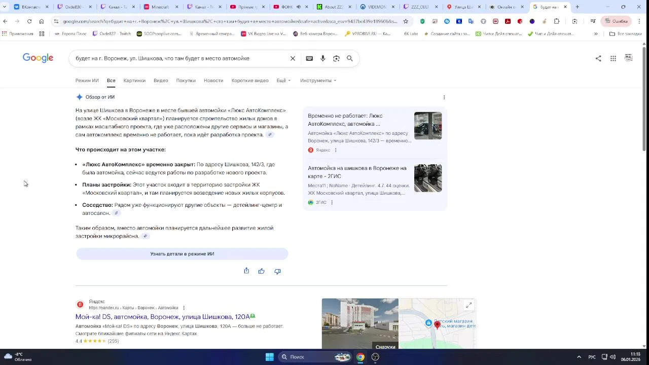The width and height of the screenshot is (649, 365).
Task: Open weather widget in taskbar
Action: (18, 357)
